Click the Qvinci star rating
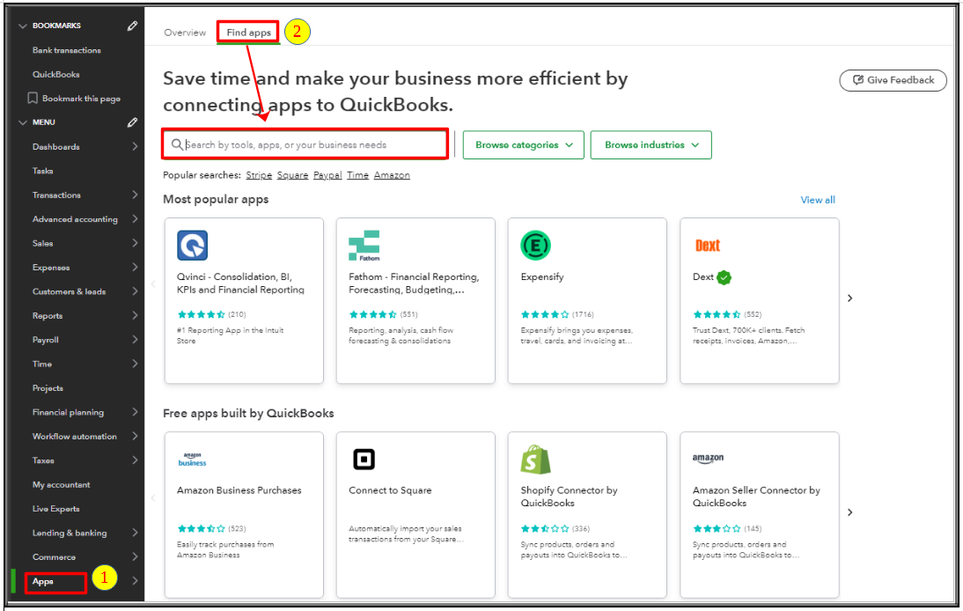Image resolution: width=963 pixels, height=611 pixels. (202, 314)
